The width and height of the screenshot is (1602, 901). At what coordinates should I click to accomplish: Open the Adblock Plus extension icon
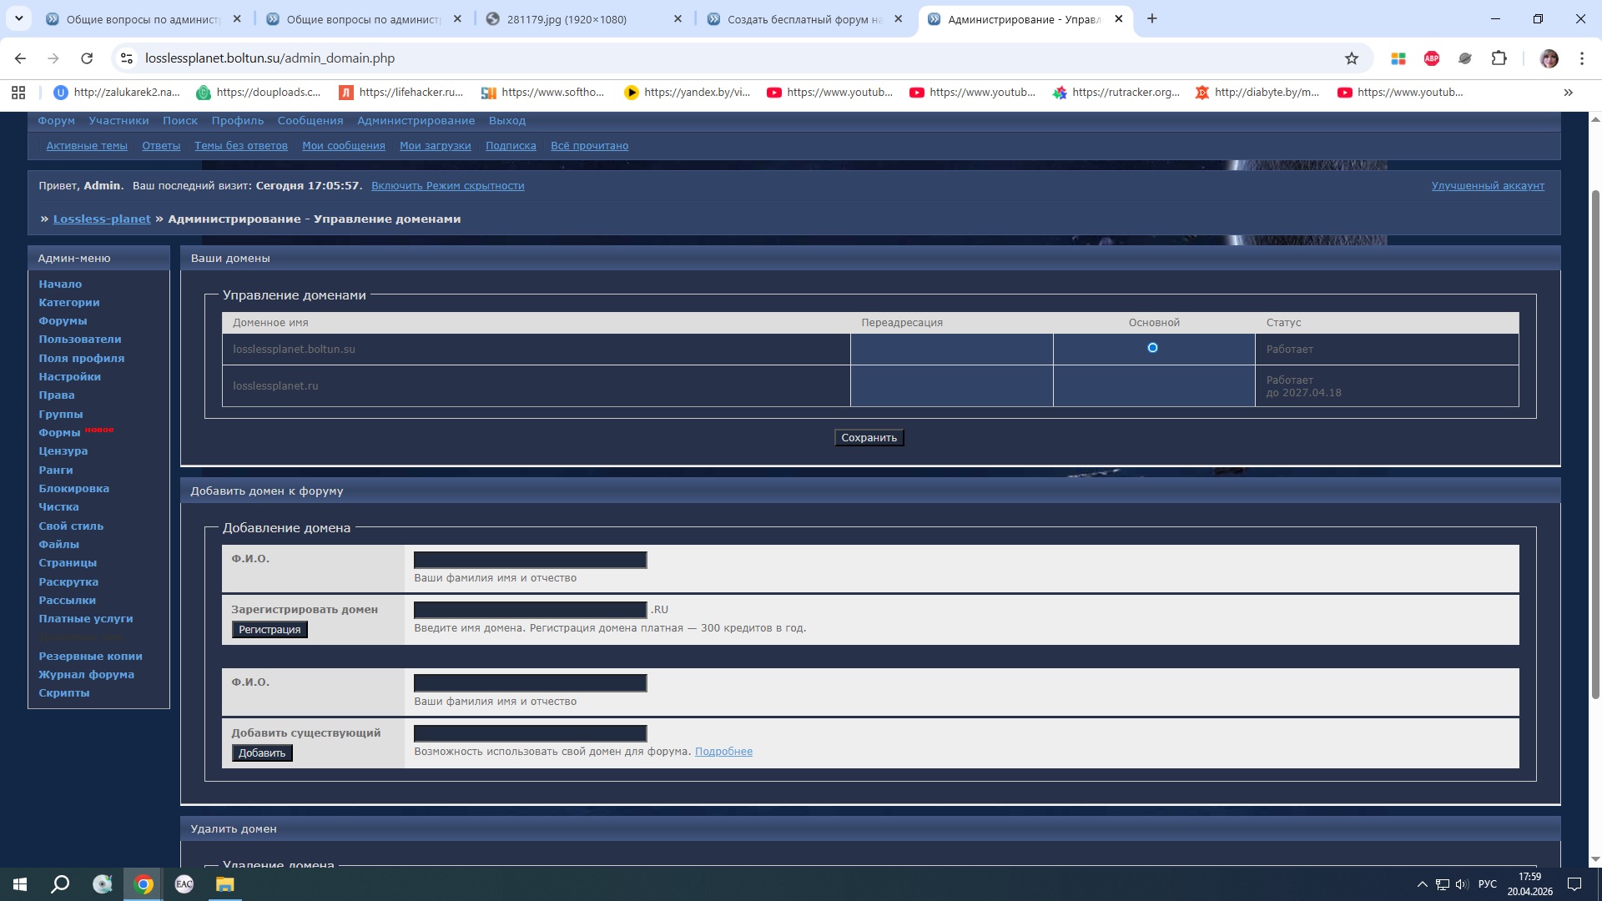[x=1432, y=58]
